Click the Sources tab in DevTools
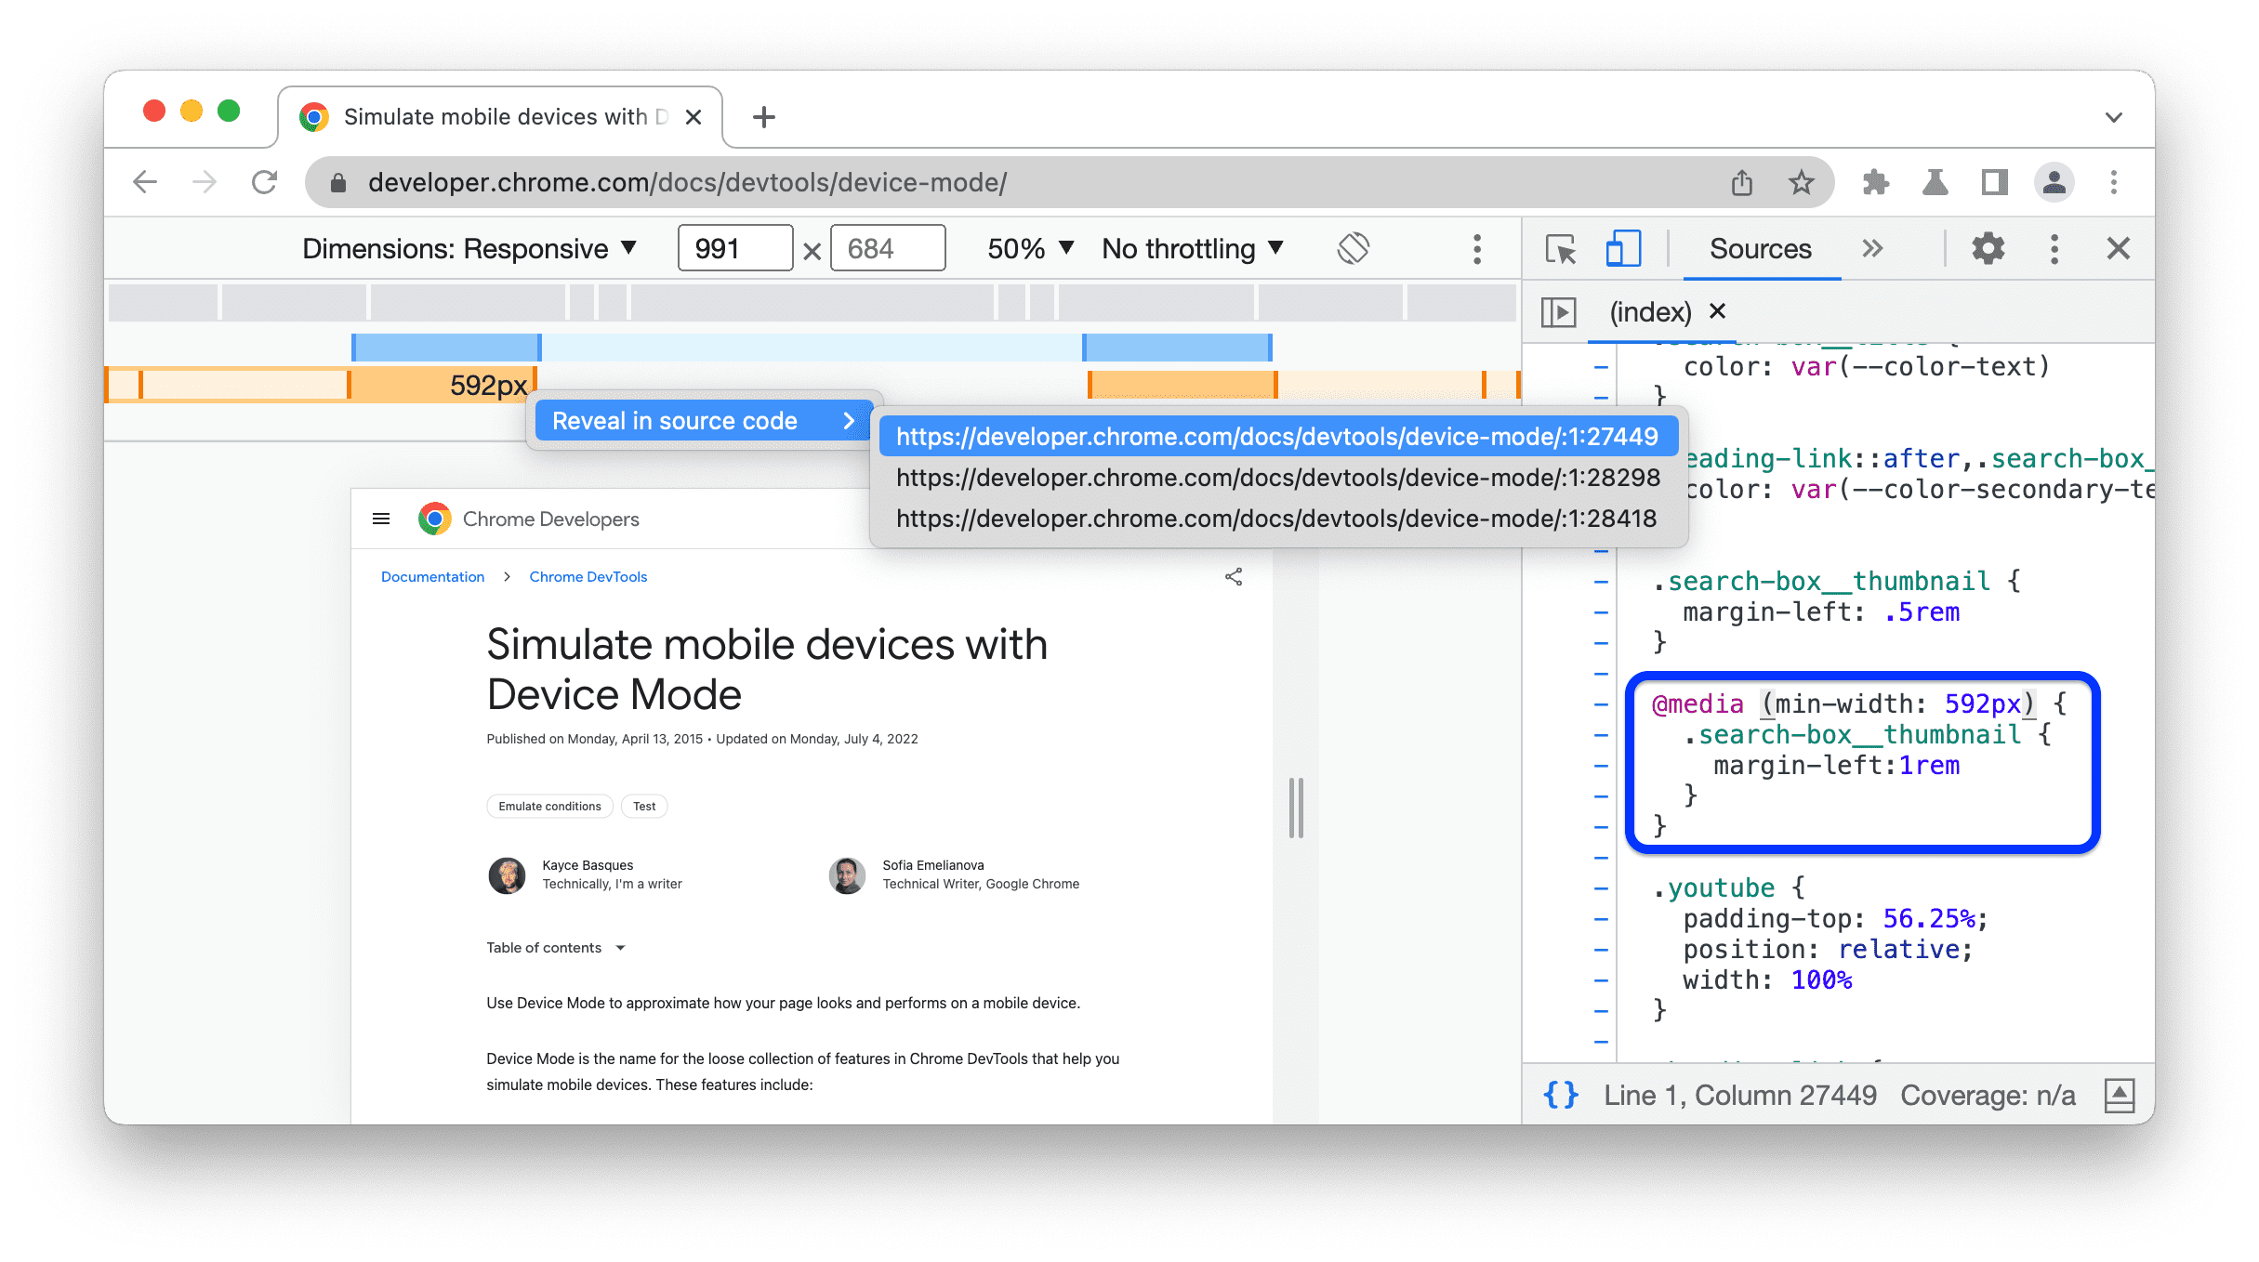 (x=1758, y=248)
